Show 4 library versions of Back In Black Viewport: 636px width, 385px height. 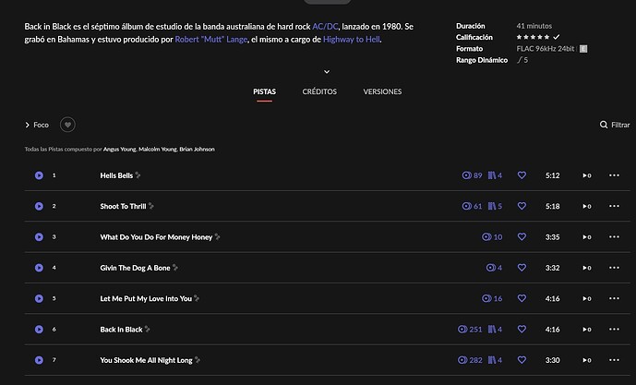[x=495, y=330]
